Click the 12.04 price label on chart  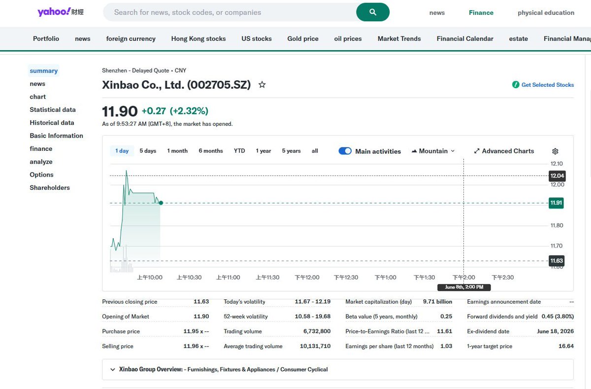(x=557, y=176)
